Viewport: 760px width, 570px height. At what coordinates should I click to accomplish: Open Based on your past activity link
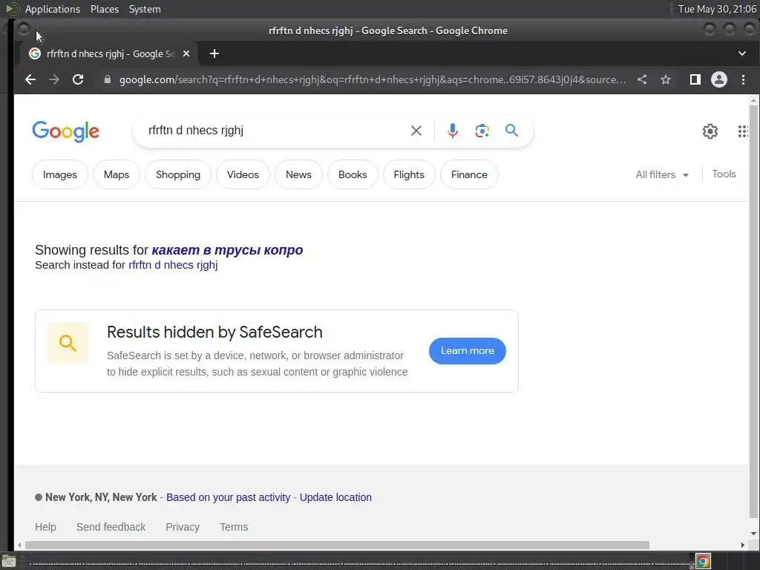coord(229,497)
